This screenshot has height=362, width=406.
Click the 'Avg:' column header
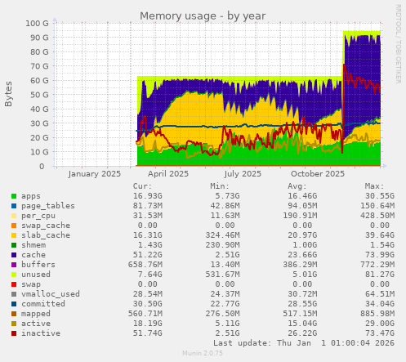pyautogui.click(x=297, y=186)
